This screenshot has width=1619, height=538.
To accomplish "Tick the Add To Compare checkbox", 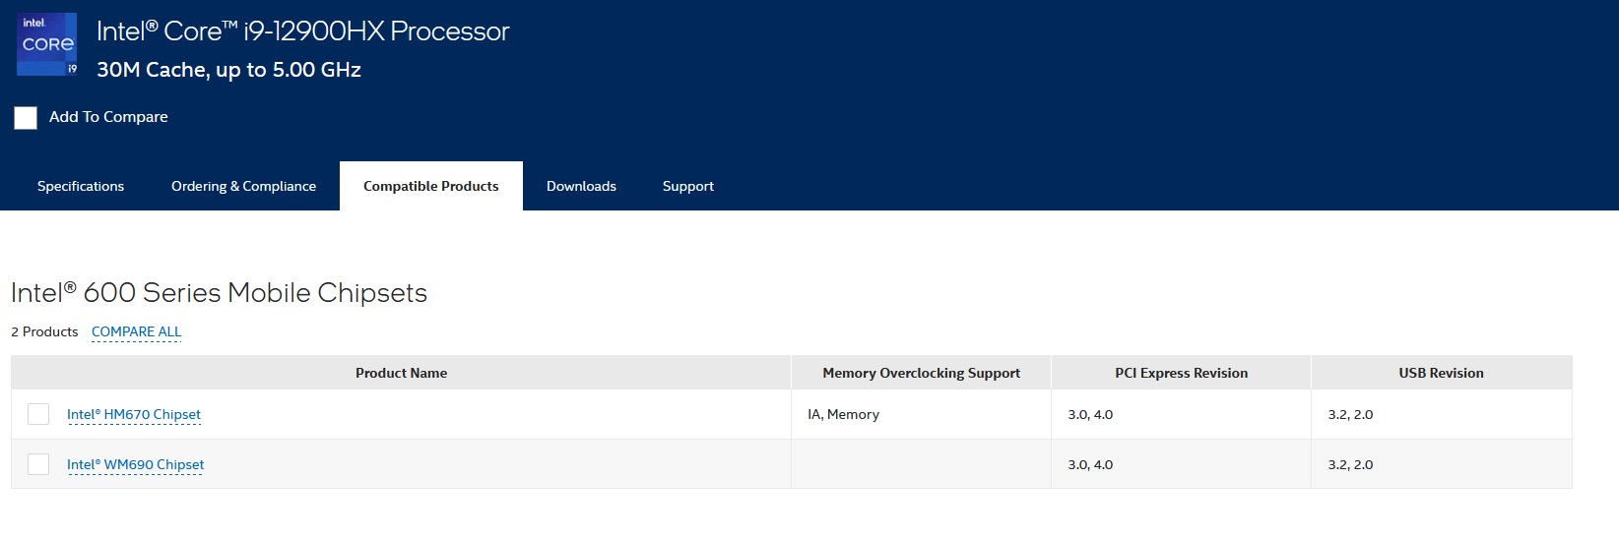I will (x=26, y=118).
